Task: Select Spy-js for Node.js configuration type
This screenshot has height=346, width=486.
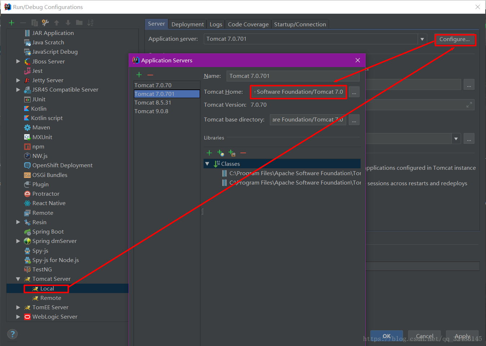Action: (x=51, y=260)
